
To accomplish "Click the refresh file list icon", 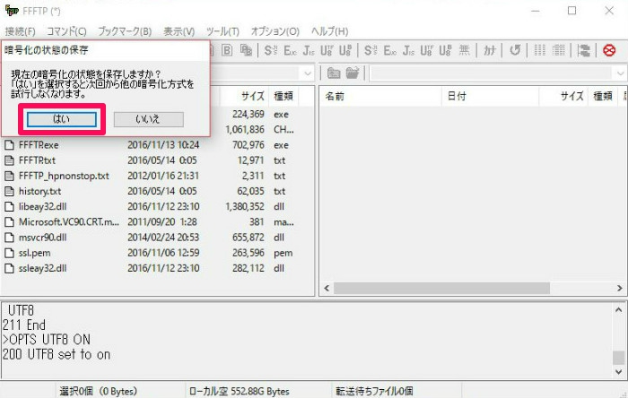I will (x=515, y=50).
